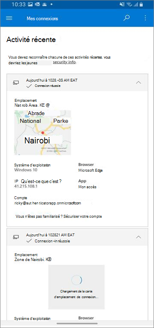The width and height of the screenshot is (154, 328).
Task: Tap the first 'Connexion réussie' sign-in header
Action: point(77,82)
